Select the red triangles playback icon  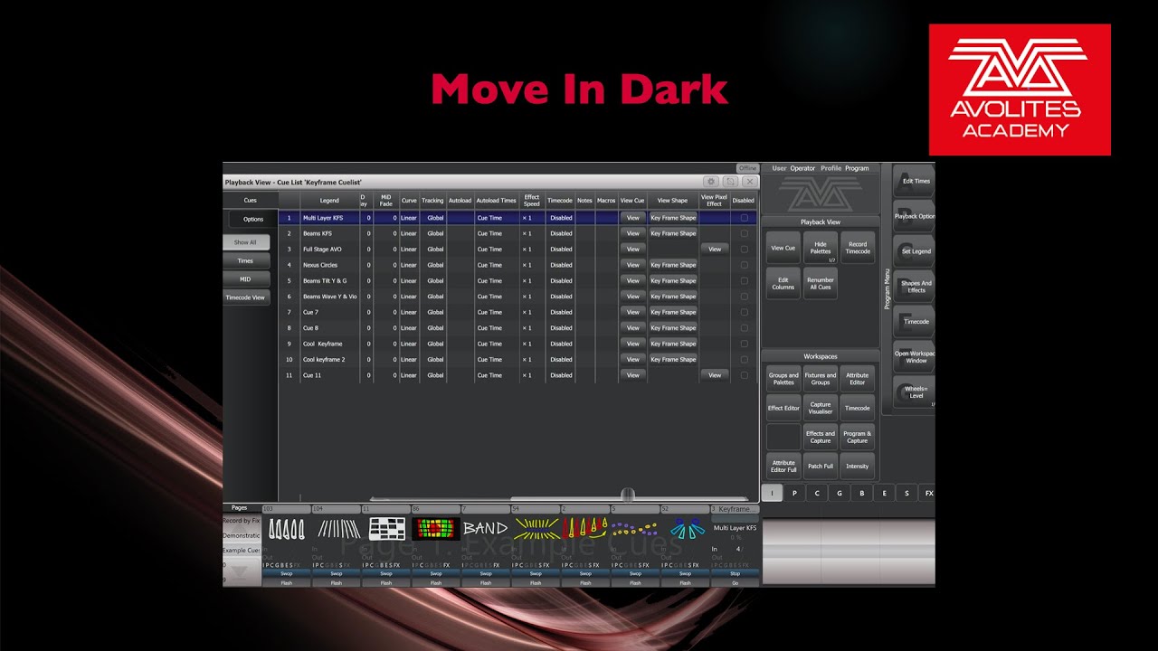[x=585, y=530]
